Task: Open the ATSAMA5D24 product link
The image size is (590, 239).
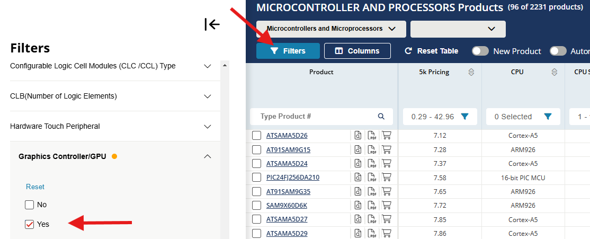Action: [x=287, y=164]
